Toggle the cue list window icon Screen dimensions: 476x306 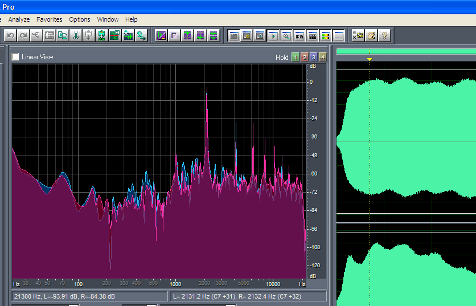[x=247, y=35]
